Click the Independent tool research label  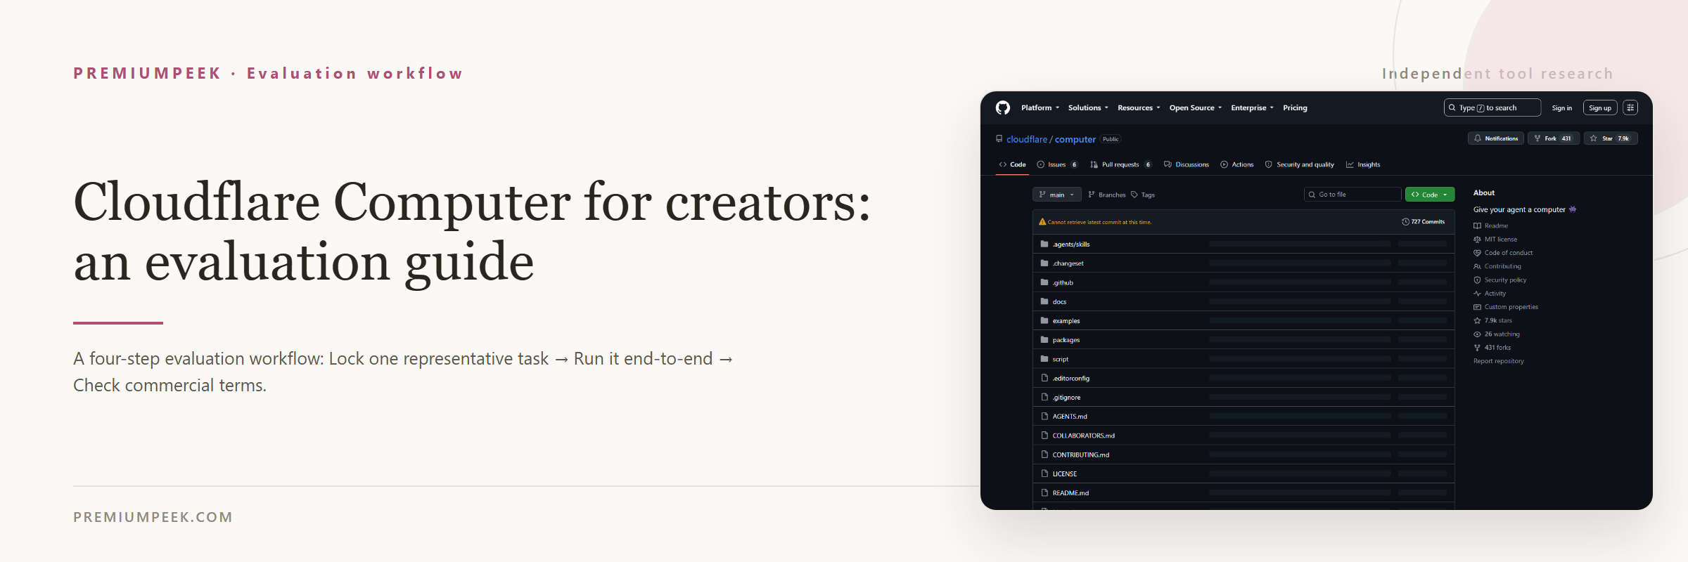pyautogui.click(x=1497, y=74)
